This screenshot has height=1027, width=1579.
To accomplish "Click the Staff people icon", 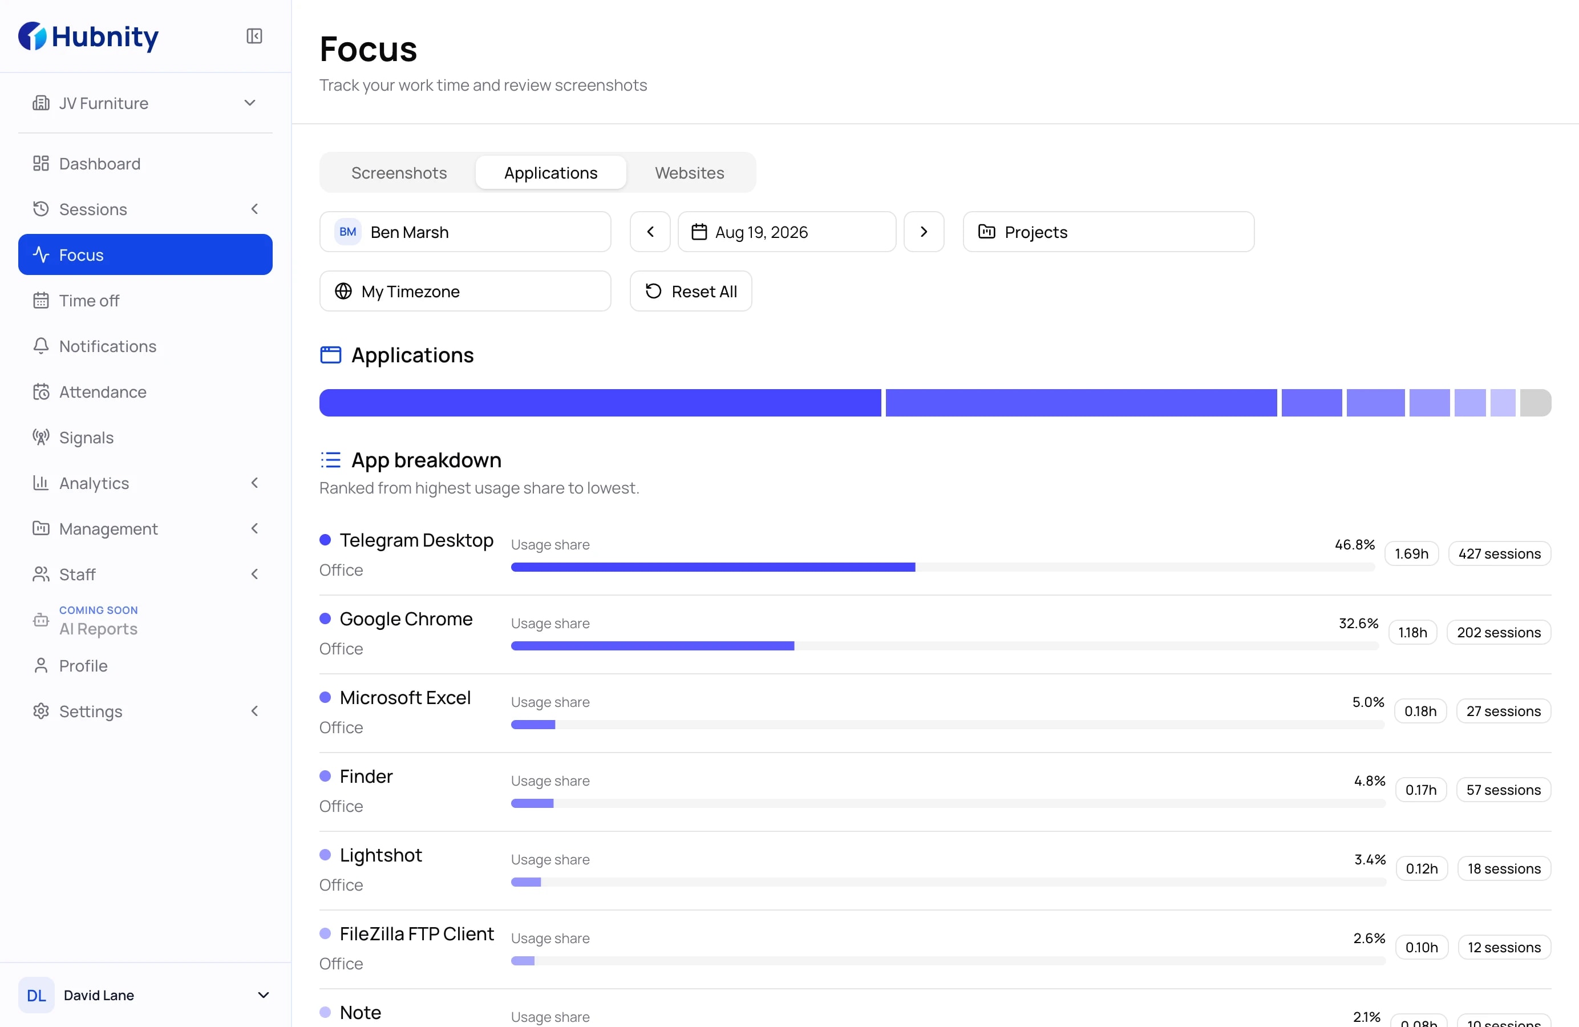I will point(41,574).
